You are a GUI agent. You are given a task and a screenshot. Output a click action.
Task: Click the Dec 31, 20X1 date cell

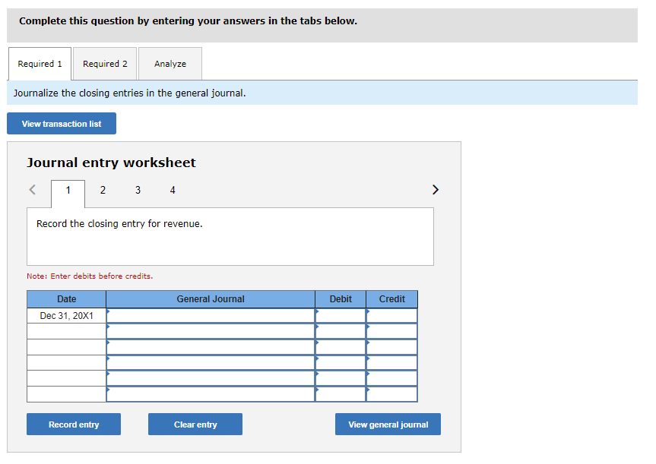(66, 315)
